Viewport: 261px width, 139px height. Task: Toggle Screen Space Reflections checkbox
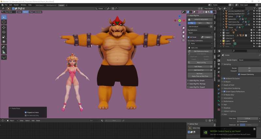pos(224,91)
